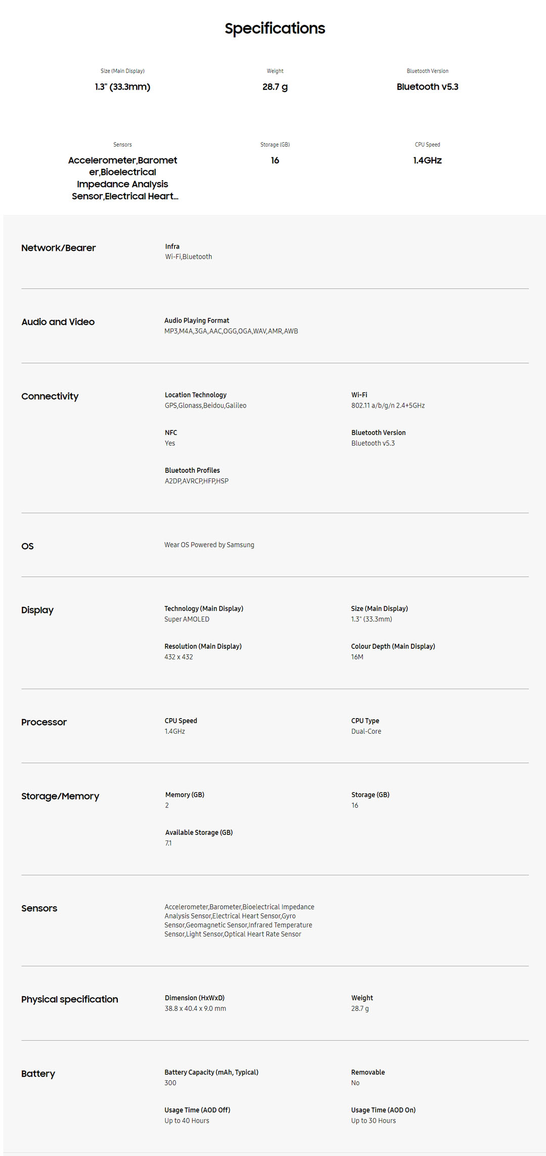This screenshot has width=546, height=1156.
Task: Click the Display section heading
Action: (37, 610)
